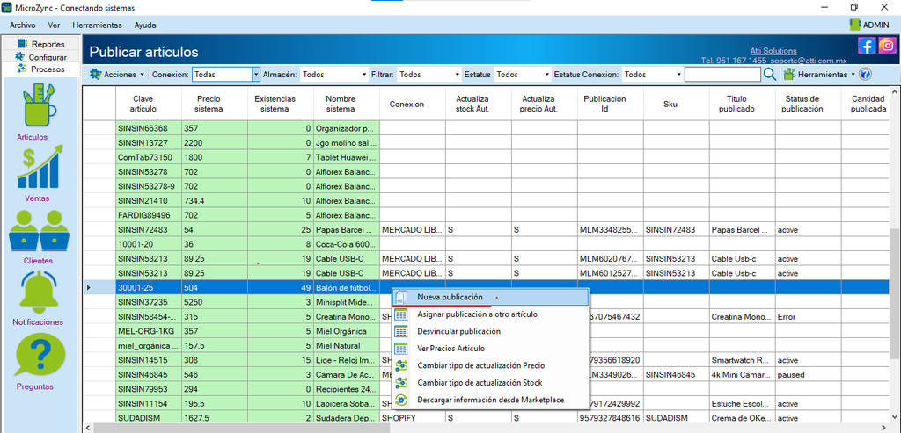The height and width of the screenshot is (433, 901).
Task: Open the Clientes section icon
Action: pos(39,230)
